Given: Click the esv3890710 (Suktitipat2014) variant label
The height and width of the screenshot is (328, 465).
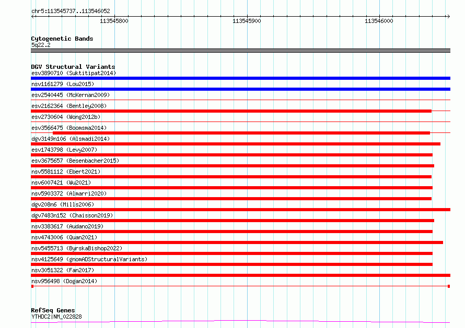Looking at the screenshot, I should coord(74,73).
